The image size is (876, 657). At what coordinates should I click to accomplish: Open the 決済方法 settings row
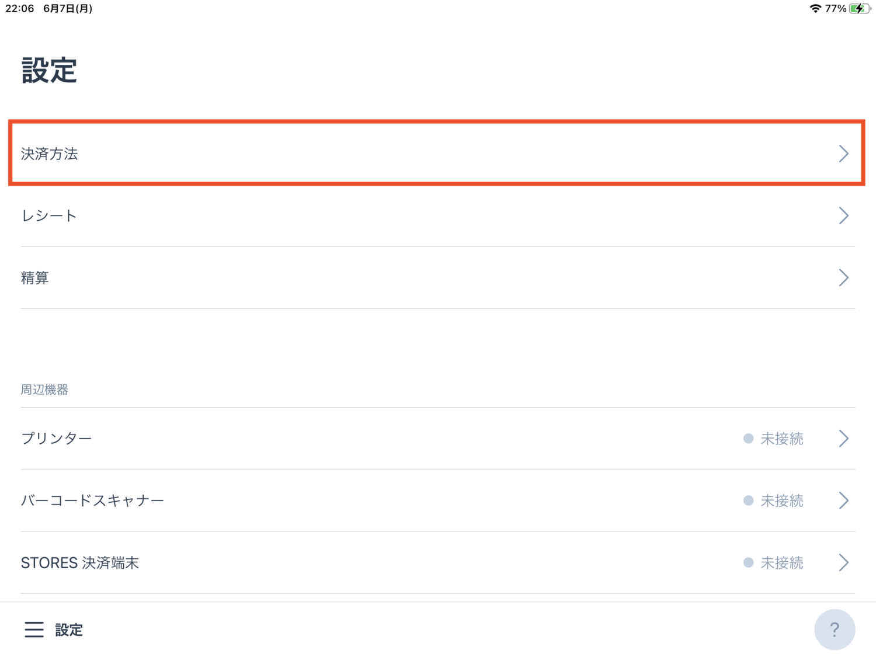click(x=437, y=153)
